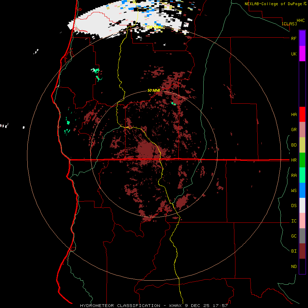Click the [CLAS] units label

tap(289, 24)
